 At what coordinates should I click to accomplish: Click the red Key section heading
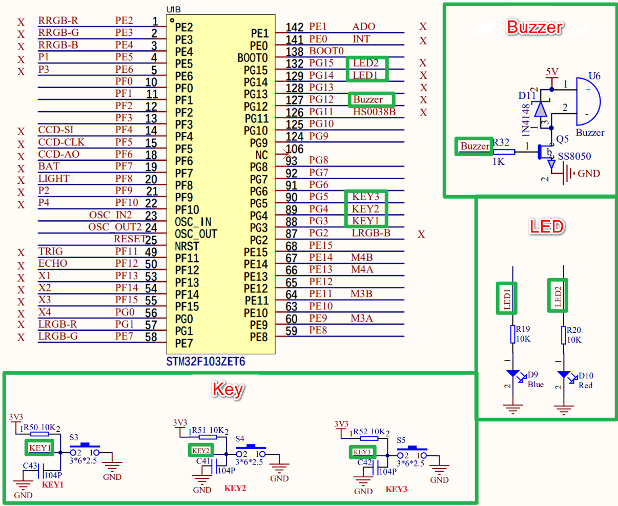pyautogui.click(x=228, y=390)
